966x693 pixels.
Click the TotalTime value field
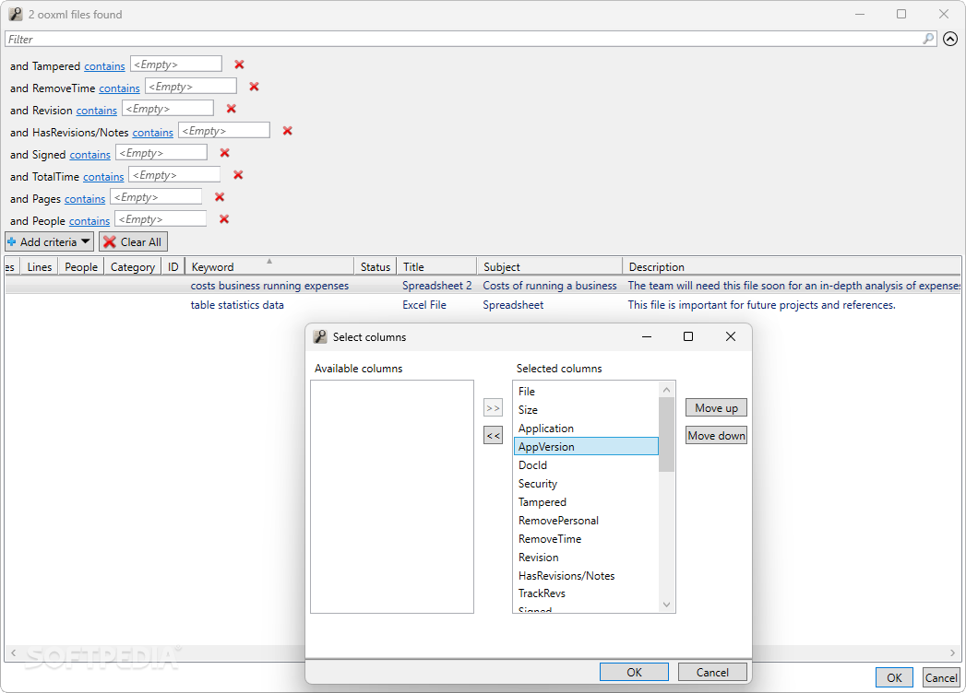click(174, 175)
